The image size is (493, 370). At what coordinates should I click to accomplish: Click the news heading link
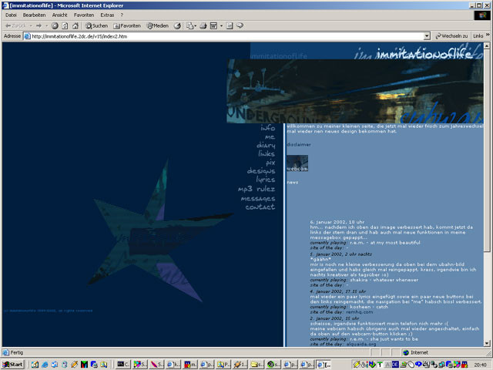[x=293, y=183]
